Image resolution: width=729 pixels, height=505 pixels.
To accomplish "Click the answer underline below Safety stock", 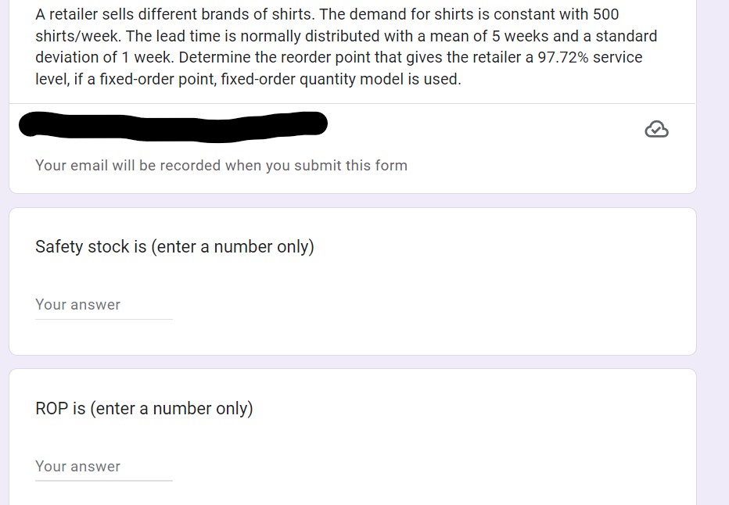I will click(103, 317).
